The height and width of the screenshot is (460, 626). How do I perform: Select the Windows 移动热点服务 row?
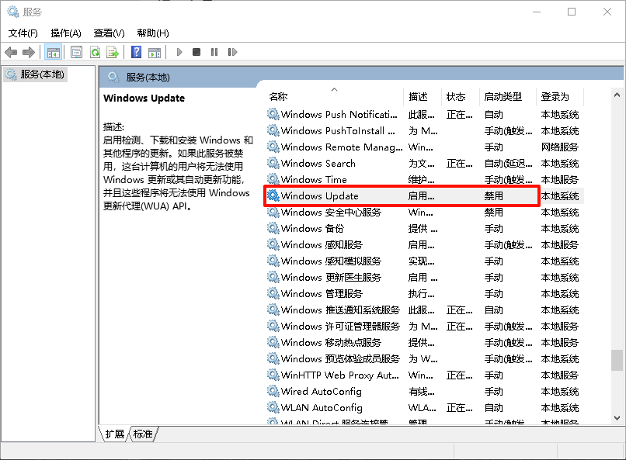425,342
